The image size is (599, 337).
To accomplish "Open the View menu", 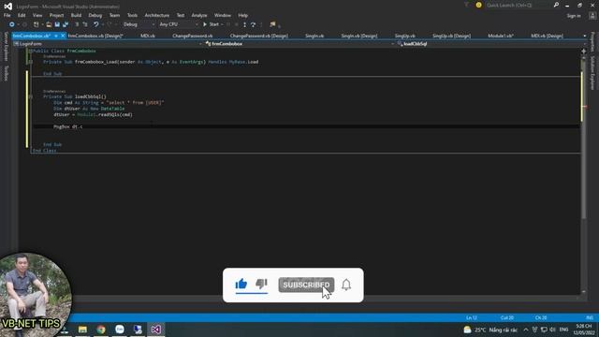I will click(x=37, y=15).
